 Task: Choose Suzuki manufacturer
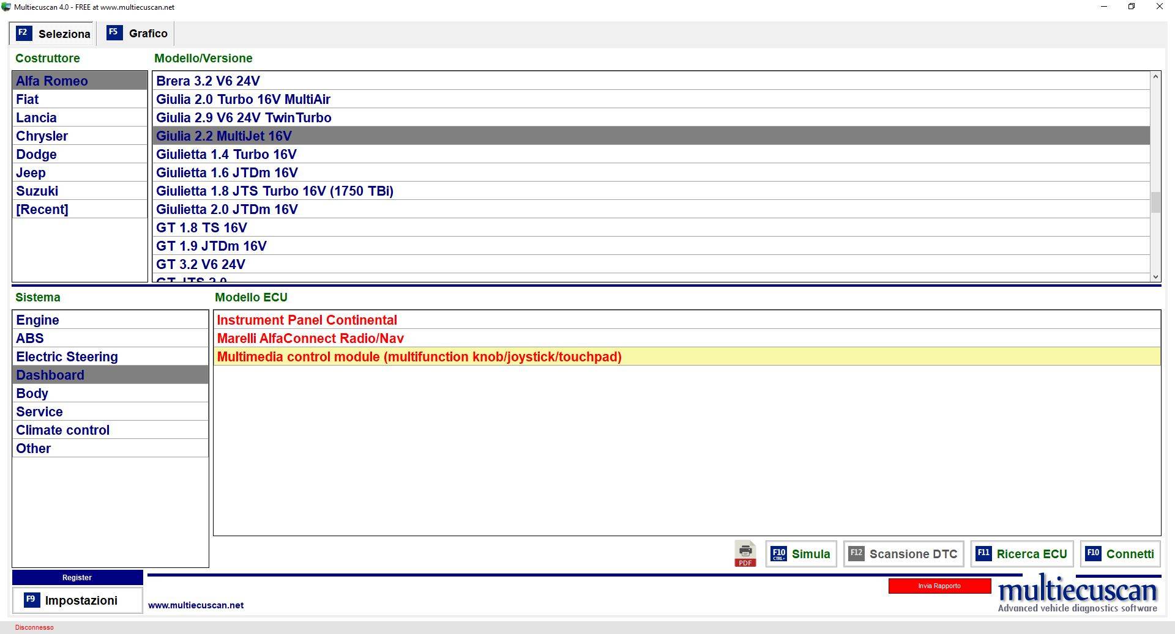80,191
